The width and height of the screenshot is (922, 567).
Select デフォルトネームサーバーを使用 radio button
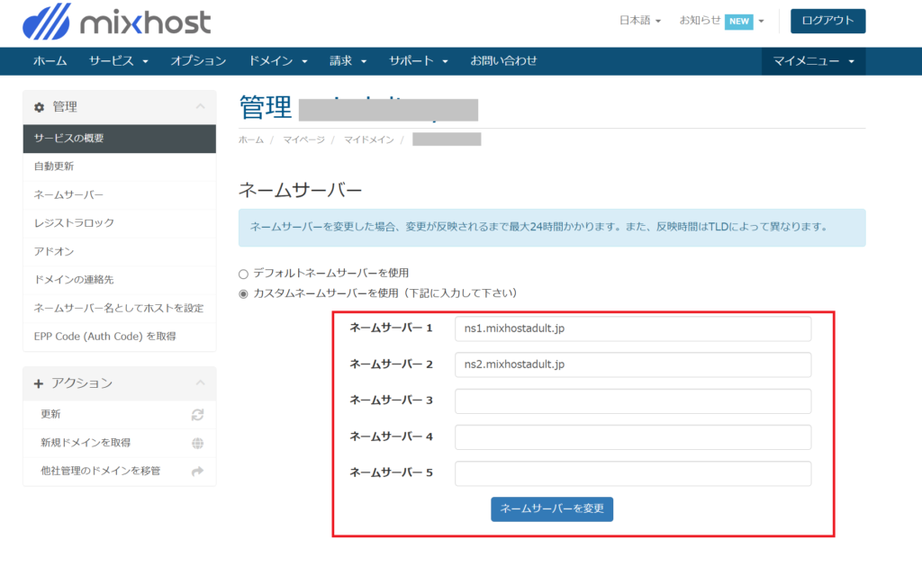tap(243, 273)
